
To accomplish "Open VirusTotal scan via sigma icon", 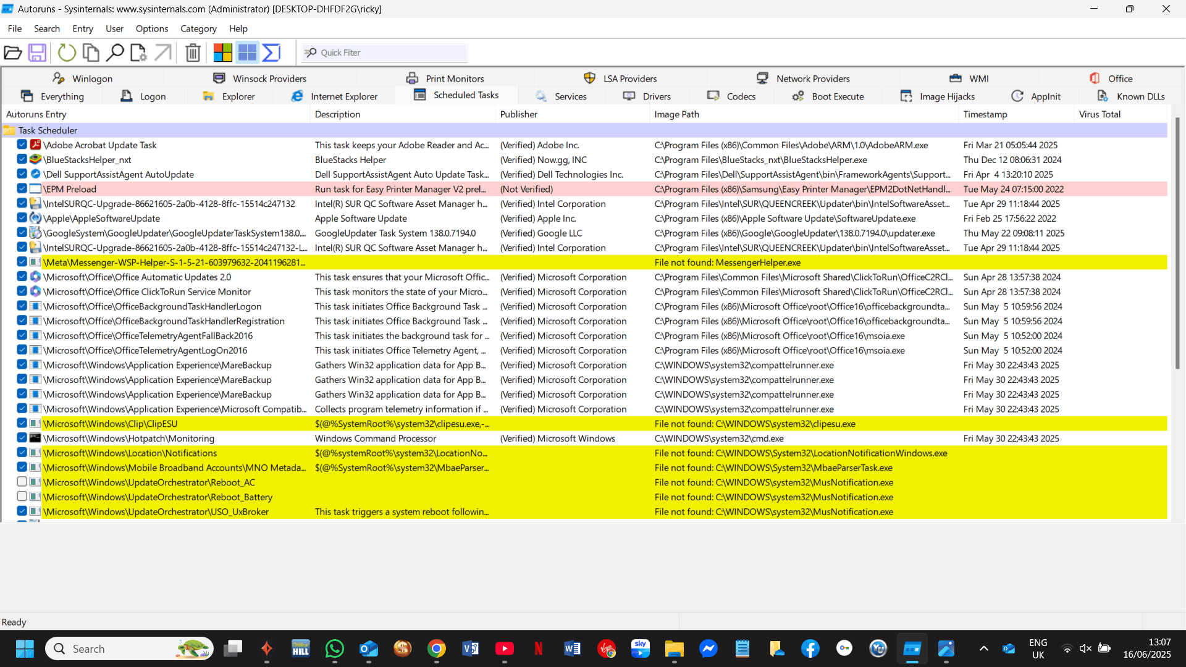I will pyautogui.click(x=271, y=52).
